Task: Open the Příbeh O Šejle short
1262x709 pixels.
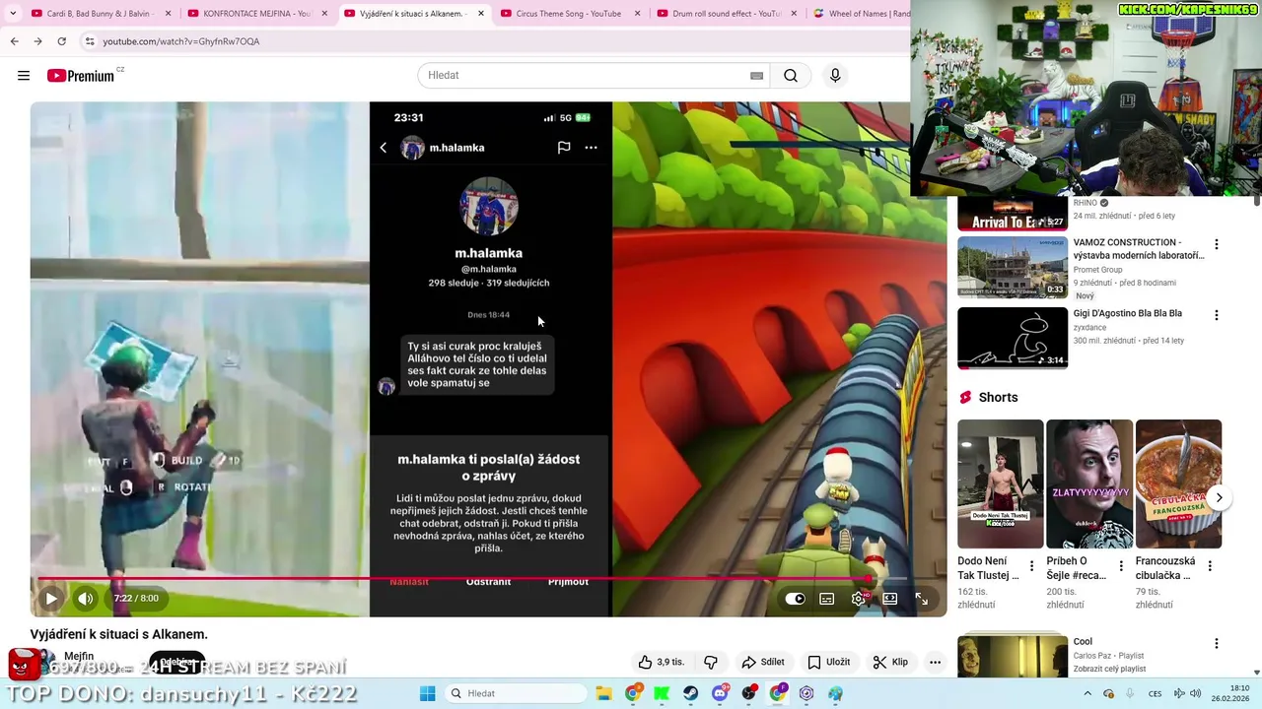Action: (x=1088, y=484)
